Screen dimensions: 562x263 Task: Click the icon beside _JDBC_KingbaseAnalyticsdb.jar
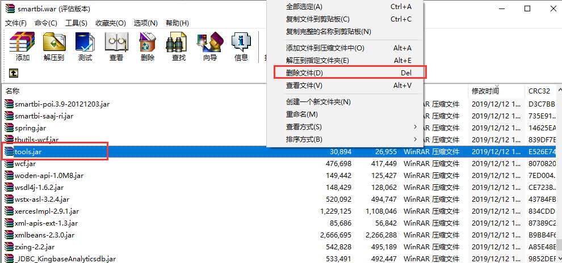[9, 258]
